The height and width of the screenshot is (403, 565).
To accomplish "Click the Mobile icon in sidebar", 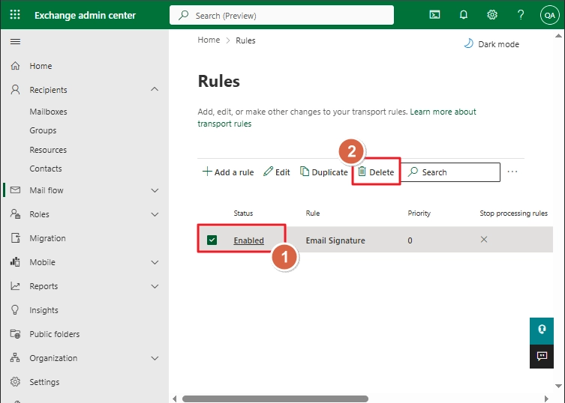I will point(15,261).
